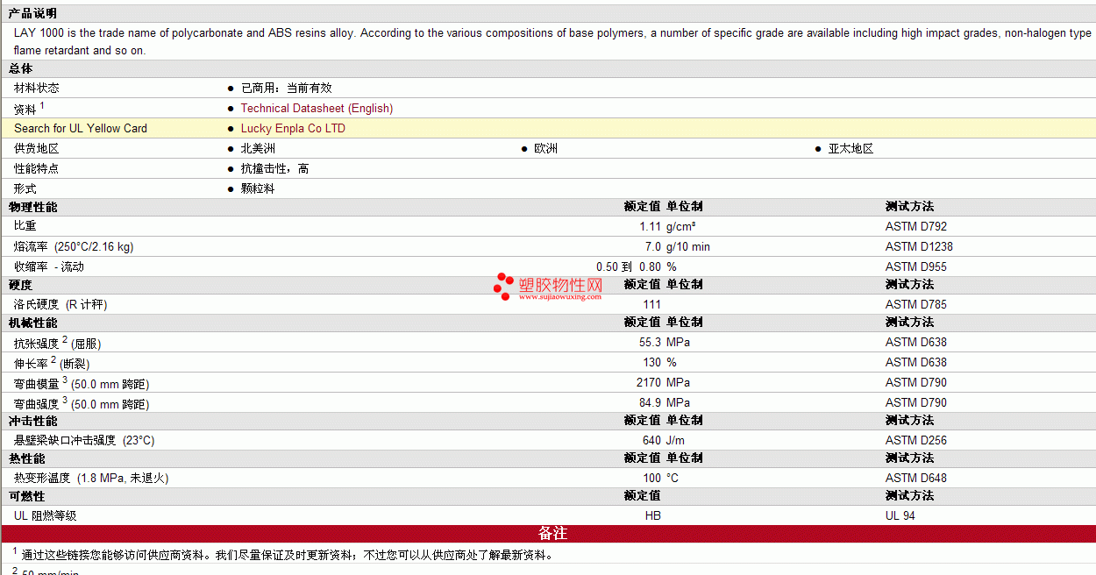Select test method ASTM D785
The width and height of the screenshot is (1096, 575).
(916, 305)
